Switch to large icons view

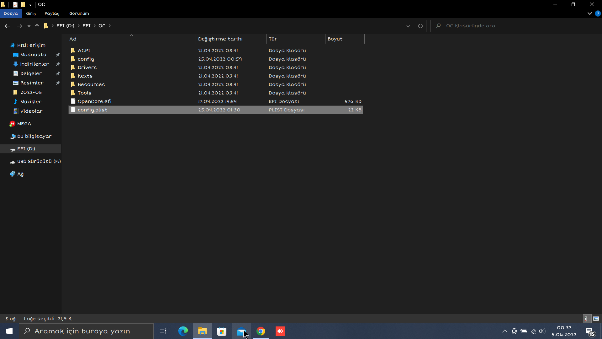pyautogui.click(x=596, y=319)
